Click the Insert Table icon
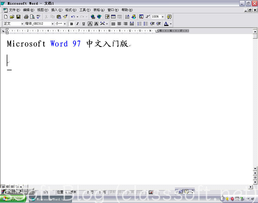 pos(113,17)
